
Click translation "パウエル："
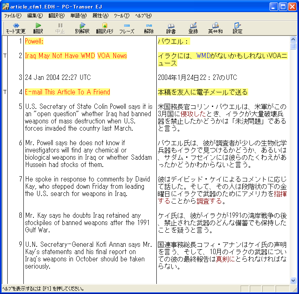(x=174, y=41)
